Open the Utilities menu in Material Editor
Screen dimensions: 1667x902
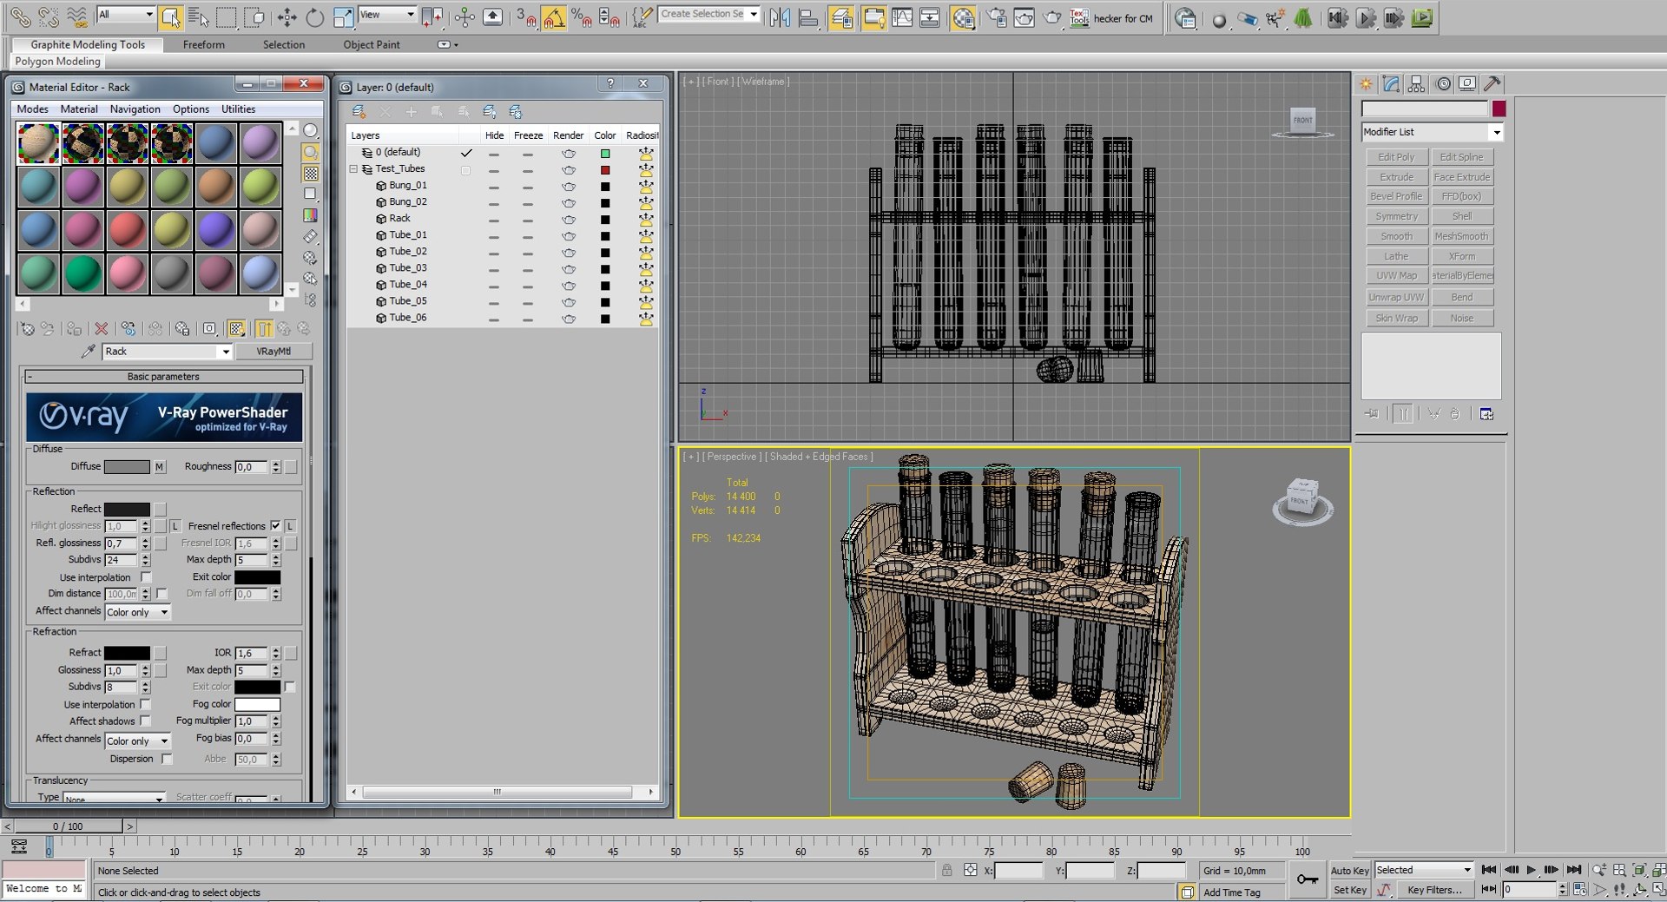point(238,109)
